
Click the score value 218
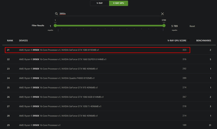pos(184,106)
